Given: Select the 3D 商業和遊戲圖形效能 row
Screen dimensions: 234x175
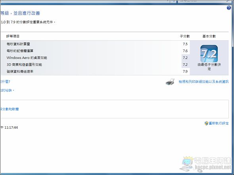Looking at the screenshot, I should (95, 65).
